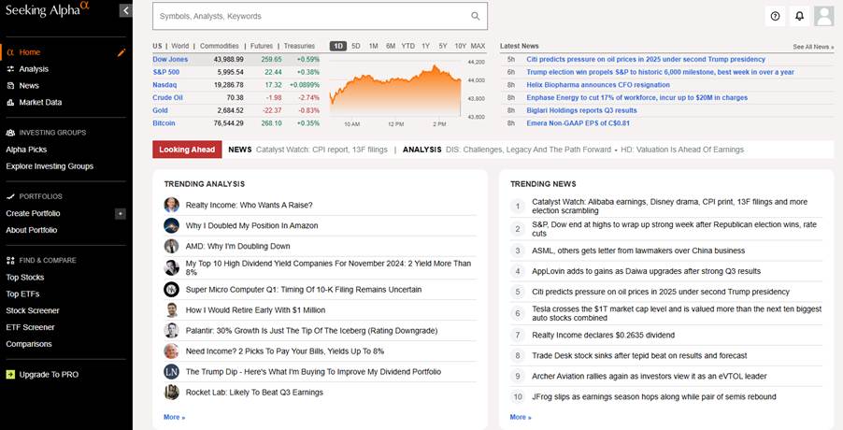The width and height of the screenshot is (843, 430).
Task: Open the Gold quote link
Action: (x=160, y=110)
